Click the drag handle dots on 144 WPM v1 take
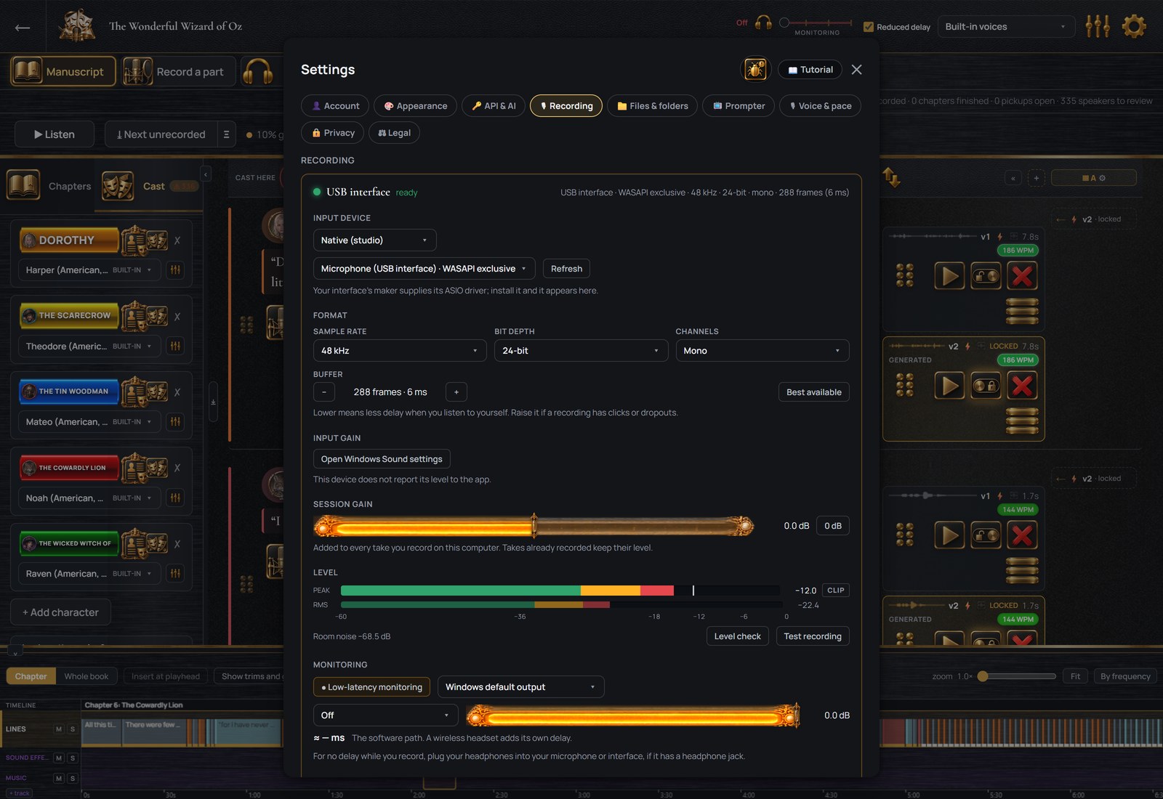 [x=905, y=535]
